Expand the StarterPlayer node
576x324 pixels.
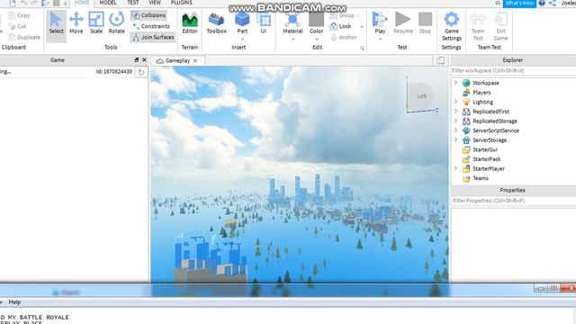456,168
